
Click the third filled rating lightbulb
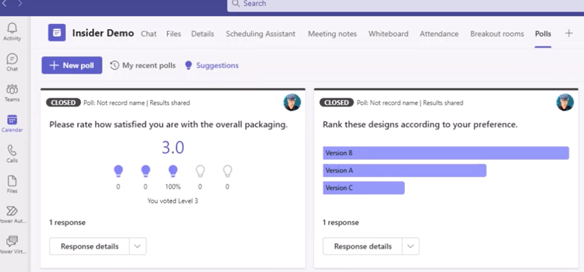173,172
